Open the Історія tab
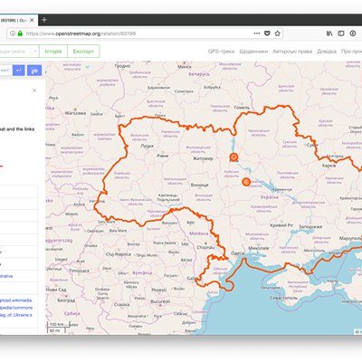This screenshot has height=362, width=362. [x=53, y=52]
